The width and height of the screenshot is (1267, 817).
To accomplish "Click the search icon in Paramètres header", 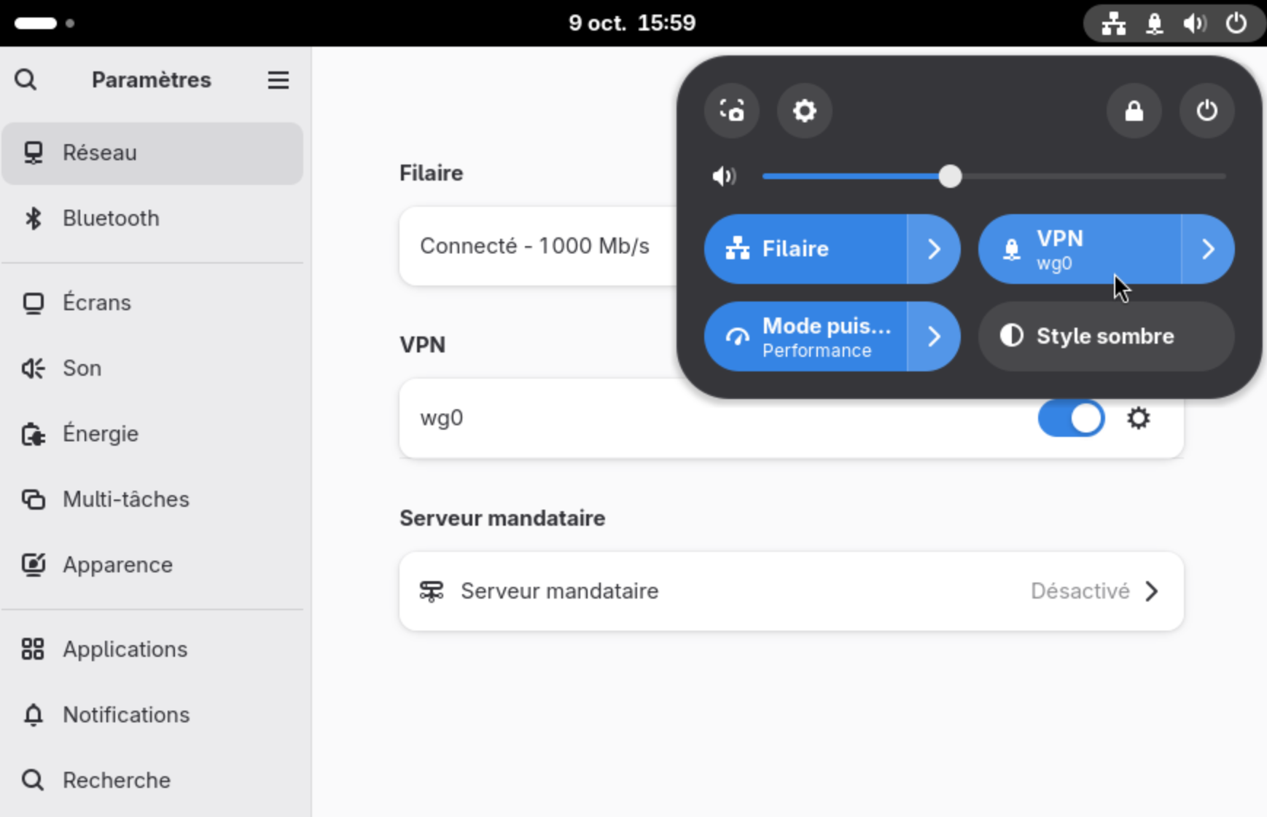I will click(x=26, y=79).
